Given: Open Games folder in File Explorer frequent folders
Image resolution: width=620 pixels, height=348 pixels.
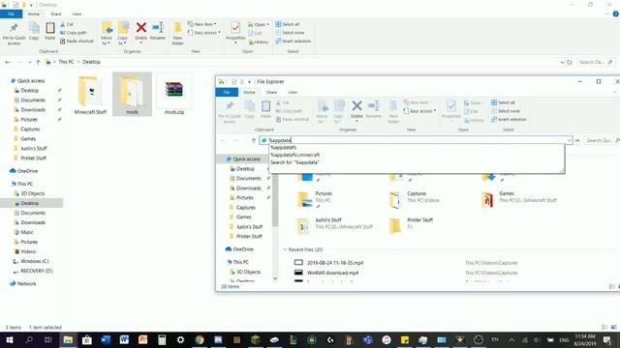Looking at the screenshot, I should coord(519,199).
